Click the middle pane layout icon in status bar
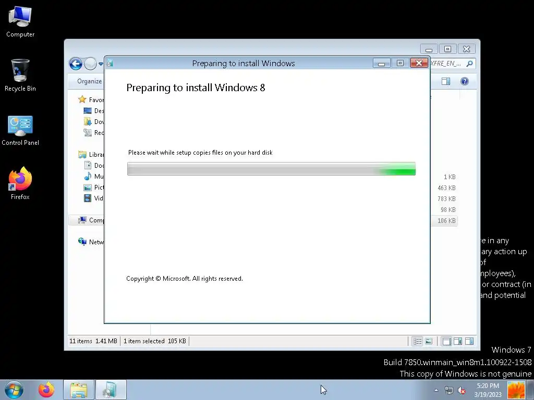Viewport: 534px width, 400px height. click(458, 341)
